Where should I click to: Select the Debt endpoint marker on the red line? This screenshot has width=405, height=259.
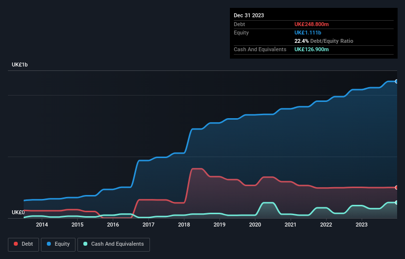point(397,187)
